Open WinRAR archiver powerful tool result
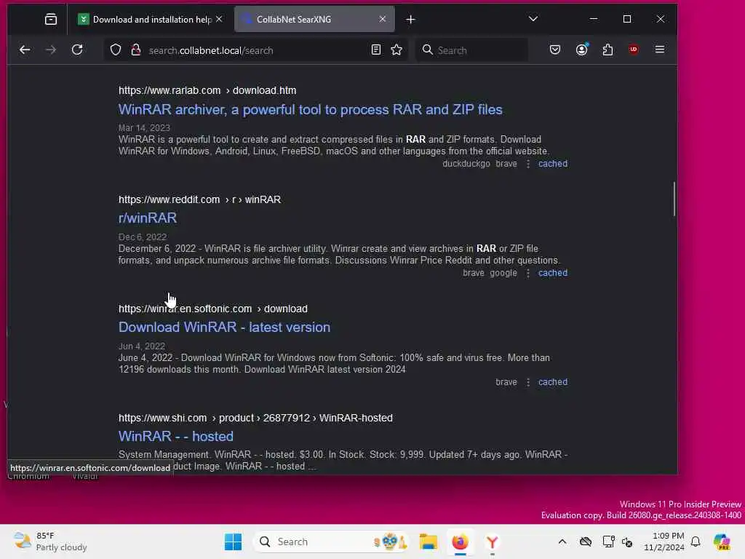This screenshot has height=559, width=745. 310,110
